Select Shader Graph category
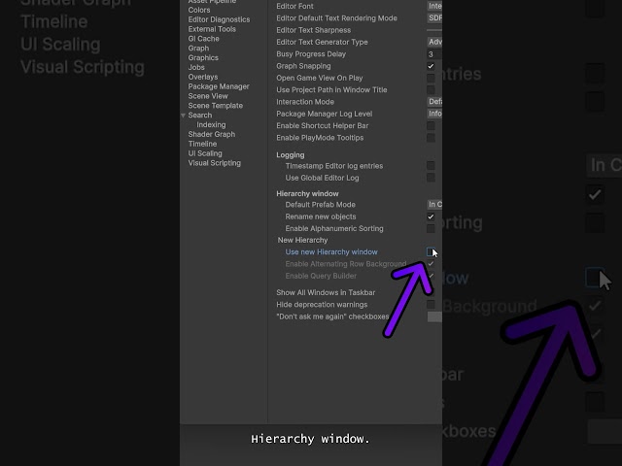This screenshot has width=622, height=466. click(x=212, y=134)
